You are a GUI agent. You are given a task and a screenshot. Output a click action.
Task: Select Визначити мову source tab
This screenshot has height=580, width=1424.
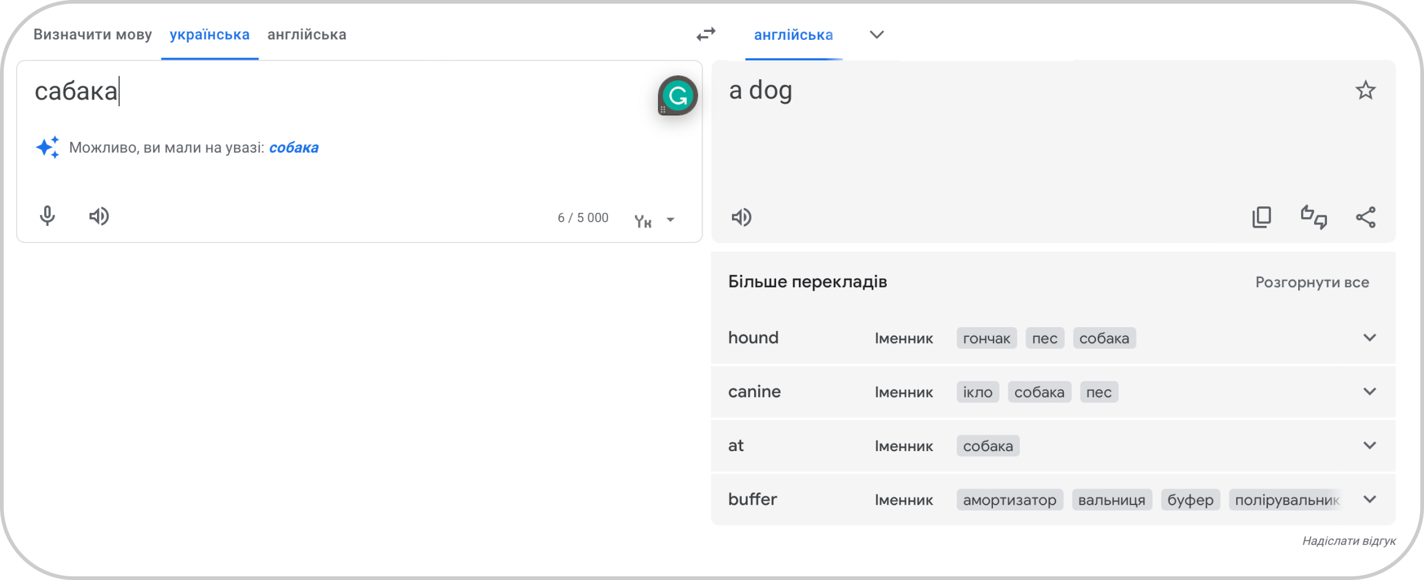(93, 34)
